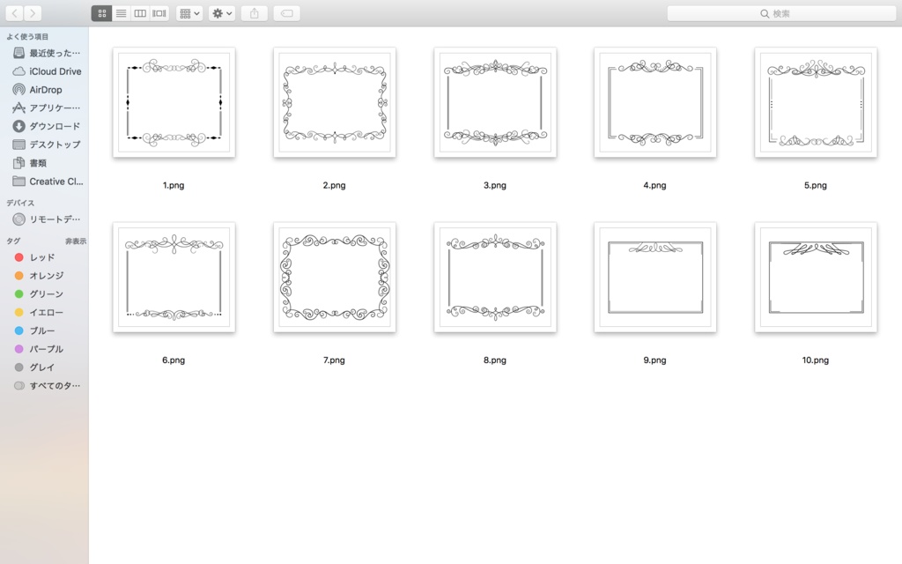Click the Edit Tags toolbar button
The width and height of the screenshot is (902, 564).
coord(286,13)
